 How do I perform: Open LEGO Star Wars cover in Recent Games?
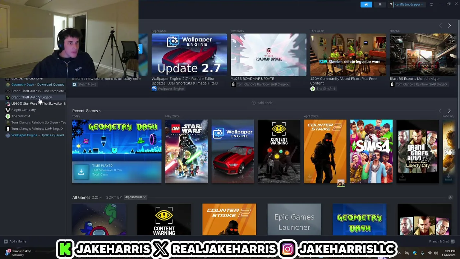tap(186, 151)
